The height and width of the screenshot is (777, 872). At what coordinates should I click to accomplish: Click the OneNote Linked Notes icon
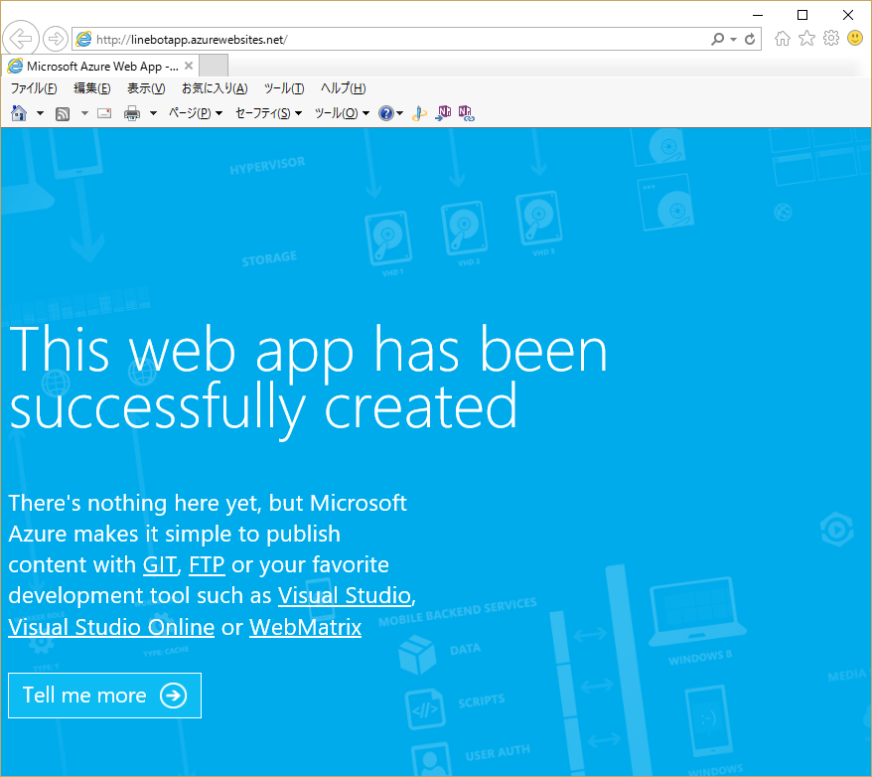[466, 113]
